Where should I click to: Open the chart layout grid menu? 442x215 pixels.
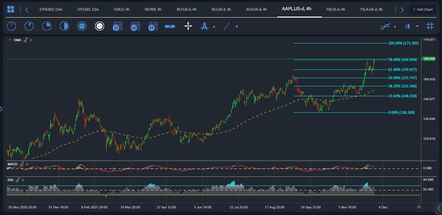[x=11, y=9]
